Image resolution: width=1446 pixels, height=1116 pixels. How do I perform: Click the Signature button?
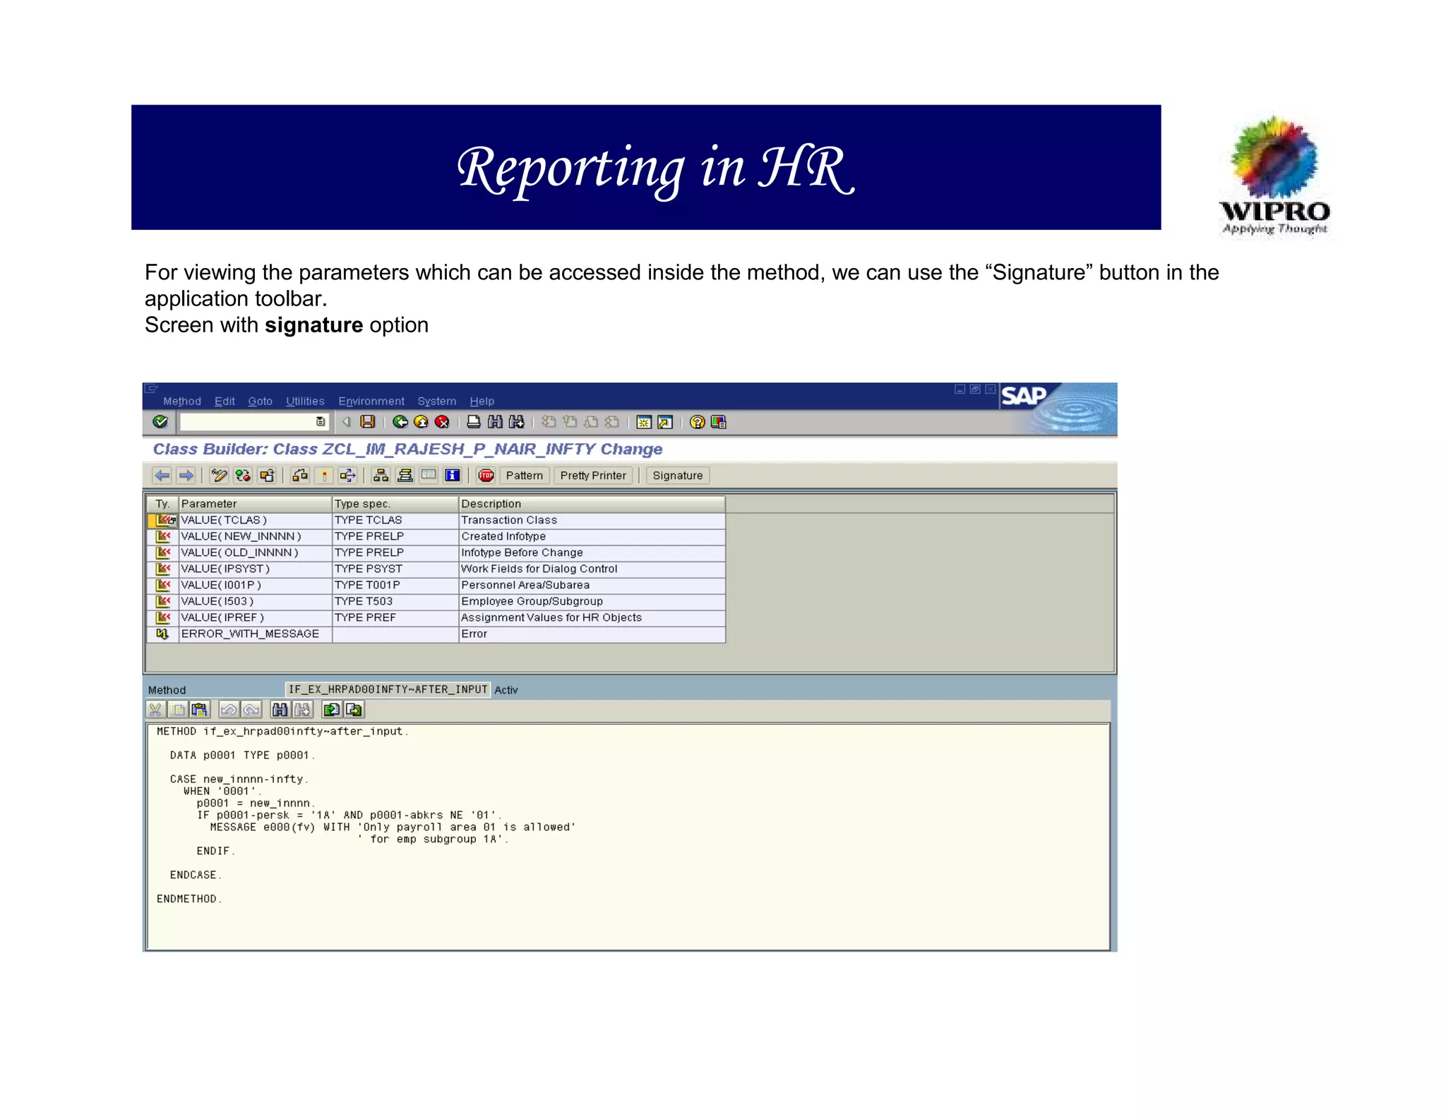(677, 475)
